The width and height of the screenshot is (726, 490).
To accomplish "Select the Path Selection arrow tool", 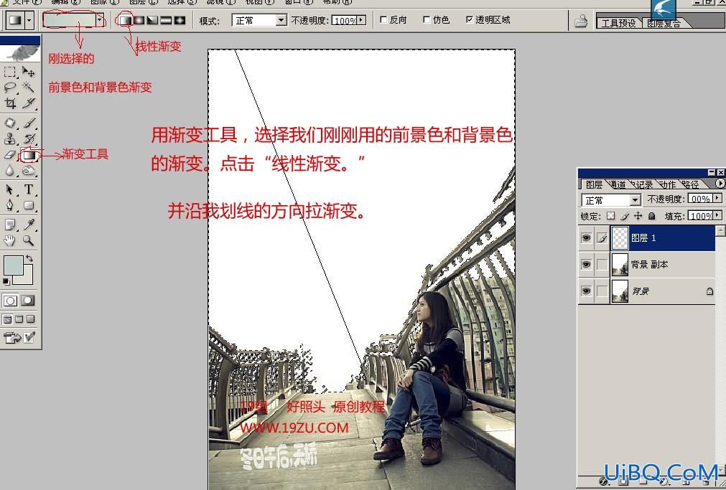I will pos(10,189).
